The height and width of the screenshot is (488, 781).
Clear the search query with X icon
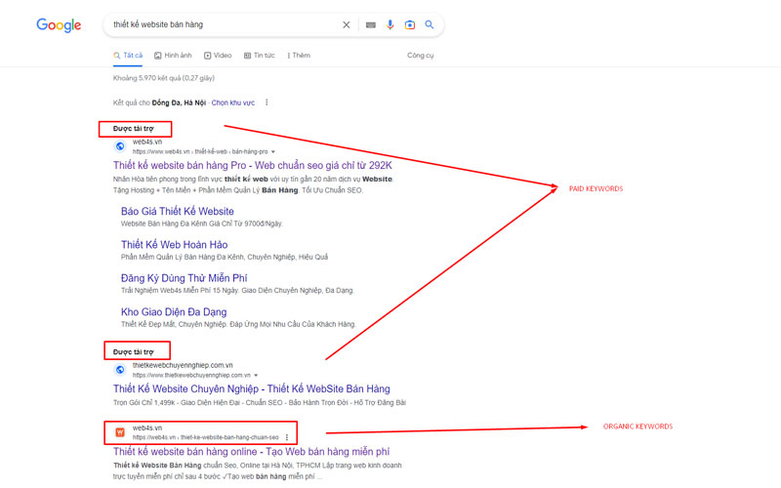click(347, 25)
